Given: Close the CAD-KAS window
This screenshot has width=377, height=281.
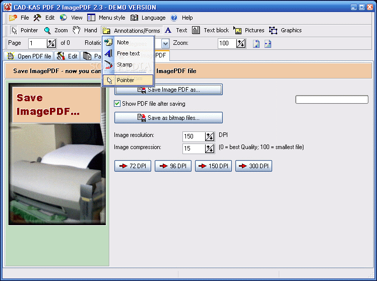Looking at the screenshot, I should 370,7.
